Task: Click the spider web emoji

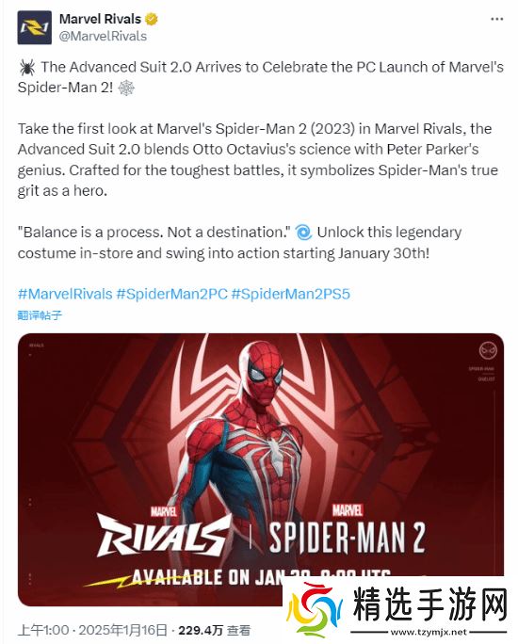Action: [x=126, y=88]
